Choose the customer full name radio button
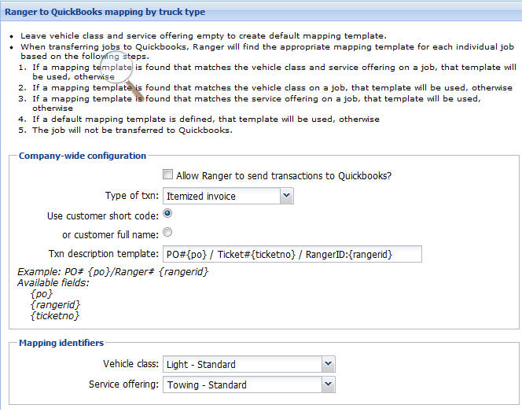 pos(167,233)
